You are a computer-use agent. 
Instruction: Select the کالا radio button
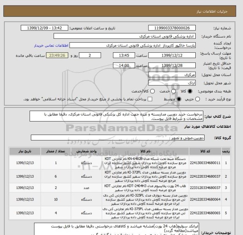click(x=190, y=91)
